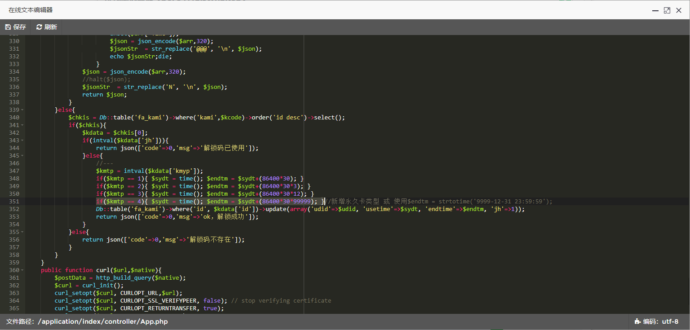Click the 刷新 refresh button

pos(47,27)
